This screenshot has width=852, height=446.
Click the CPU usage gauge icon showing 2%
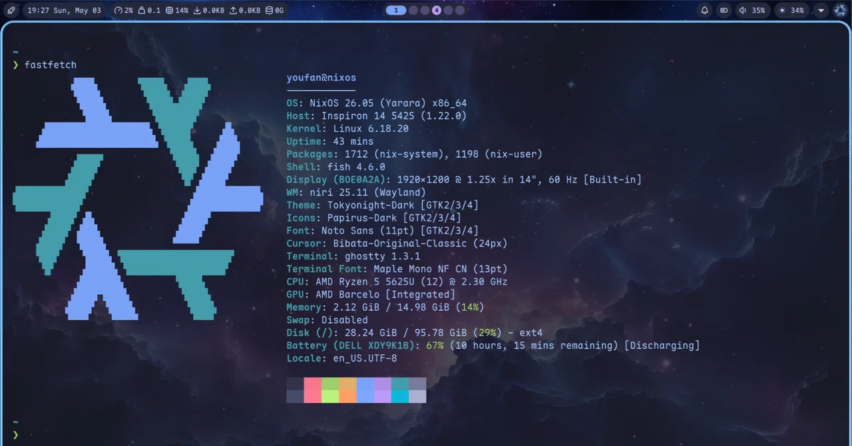pyautogui.click(x=118, y=11)
